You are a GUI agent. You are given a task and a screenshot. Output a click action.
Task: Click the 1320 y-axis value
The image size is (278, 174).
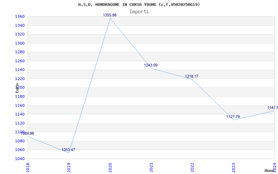(x=20, y=34)
